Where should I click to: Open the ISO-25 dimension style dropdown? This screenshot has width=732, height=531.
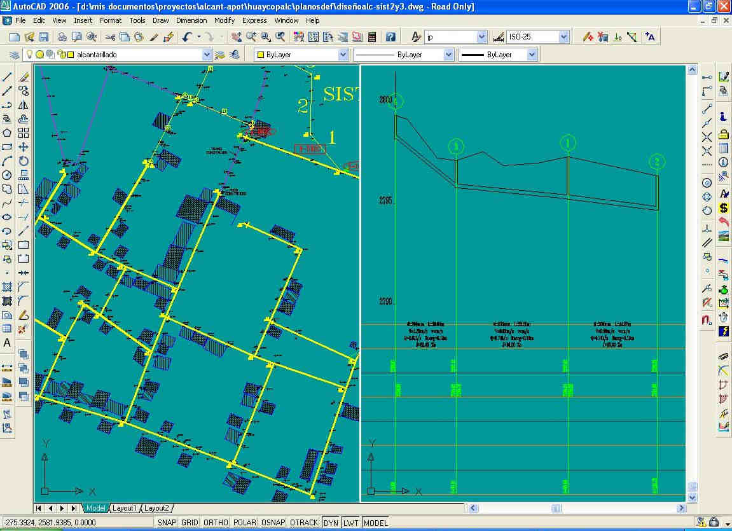coord(563,37)
